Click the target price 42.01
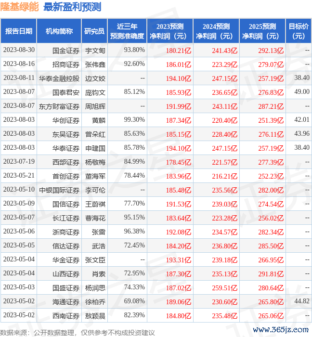Viewport: 312px width, 337px height. (302, 120)
